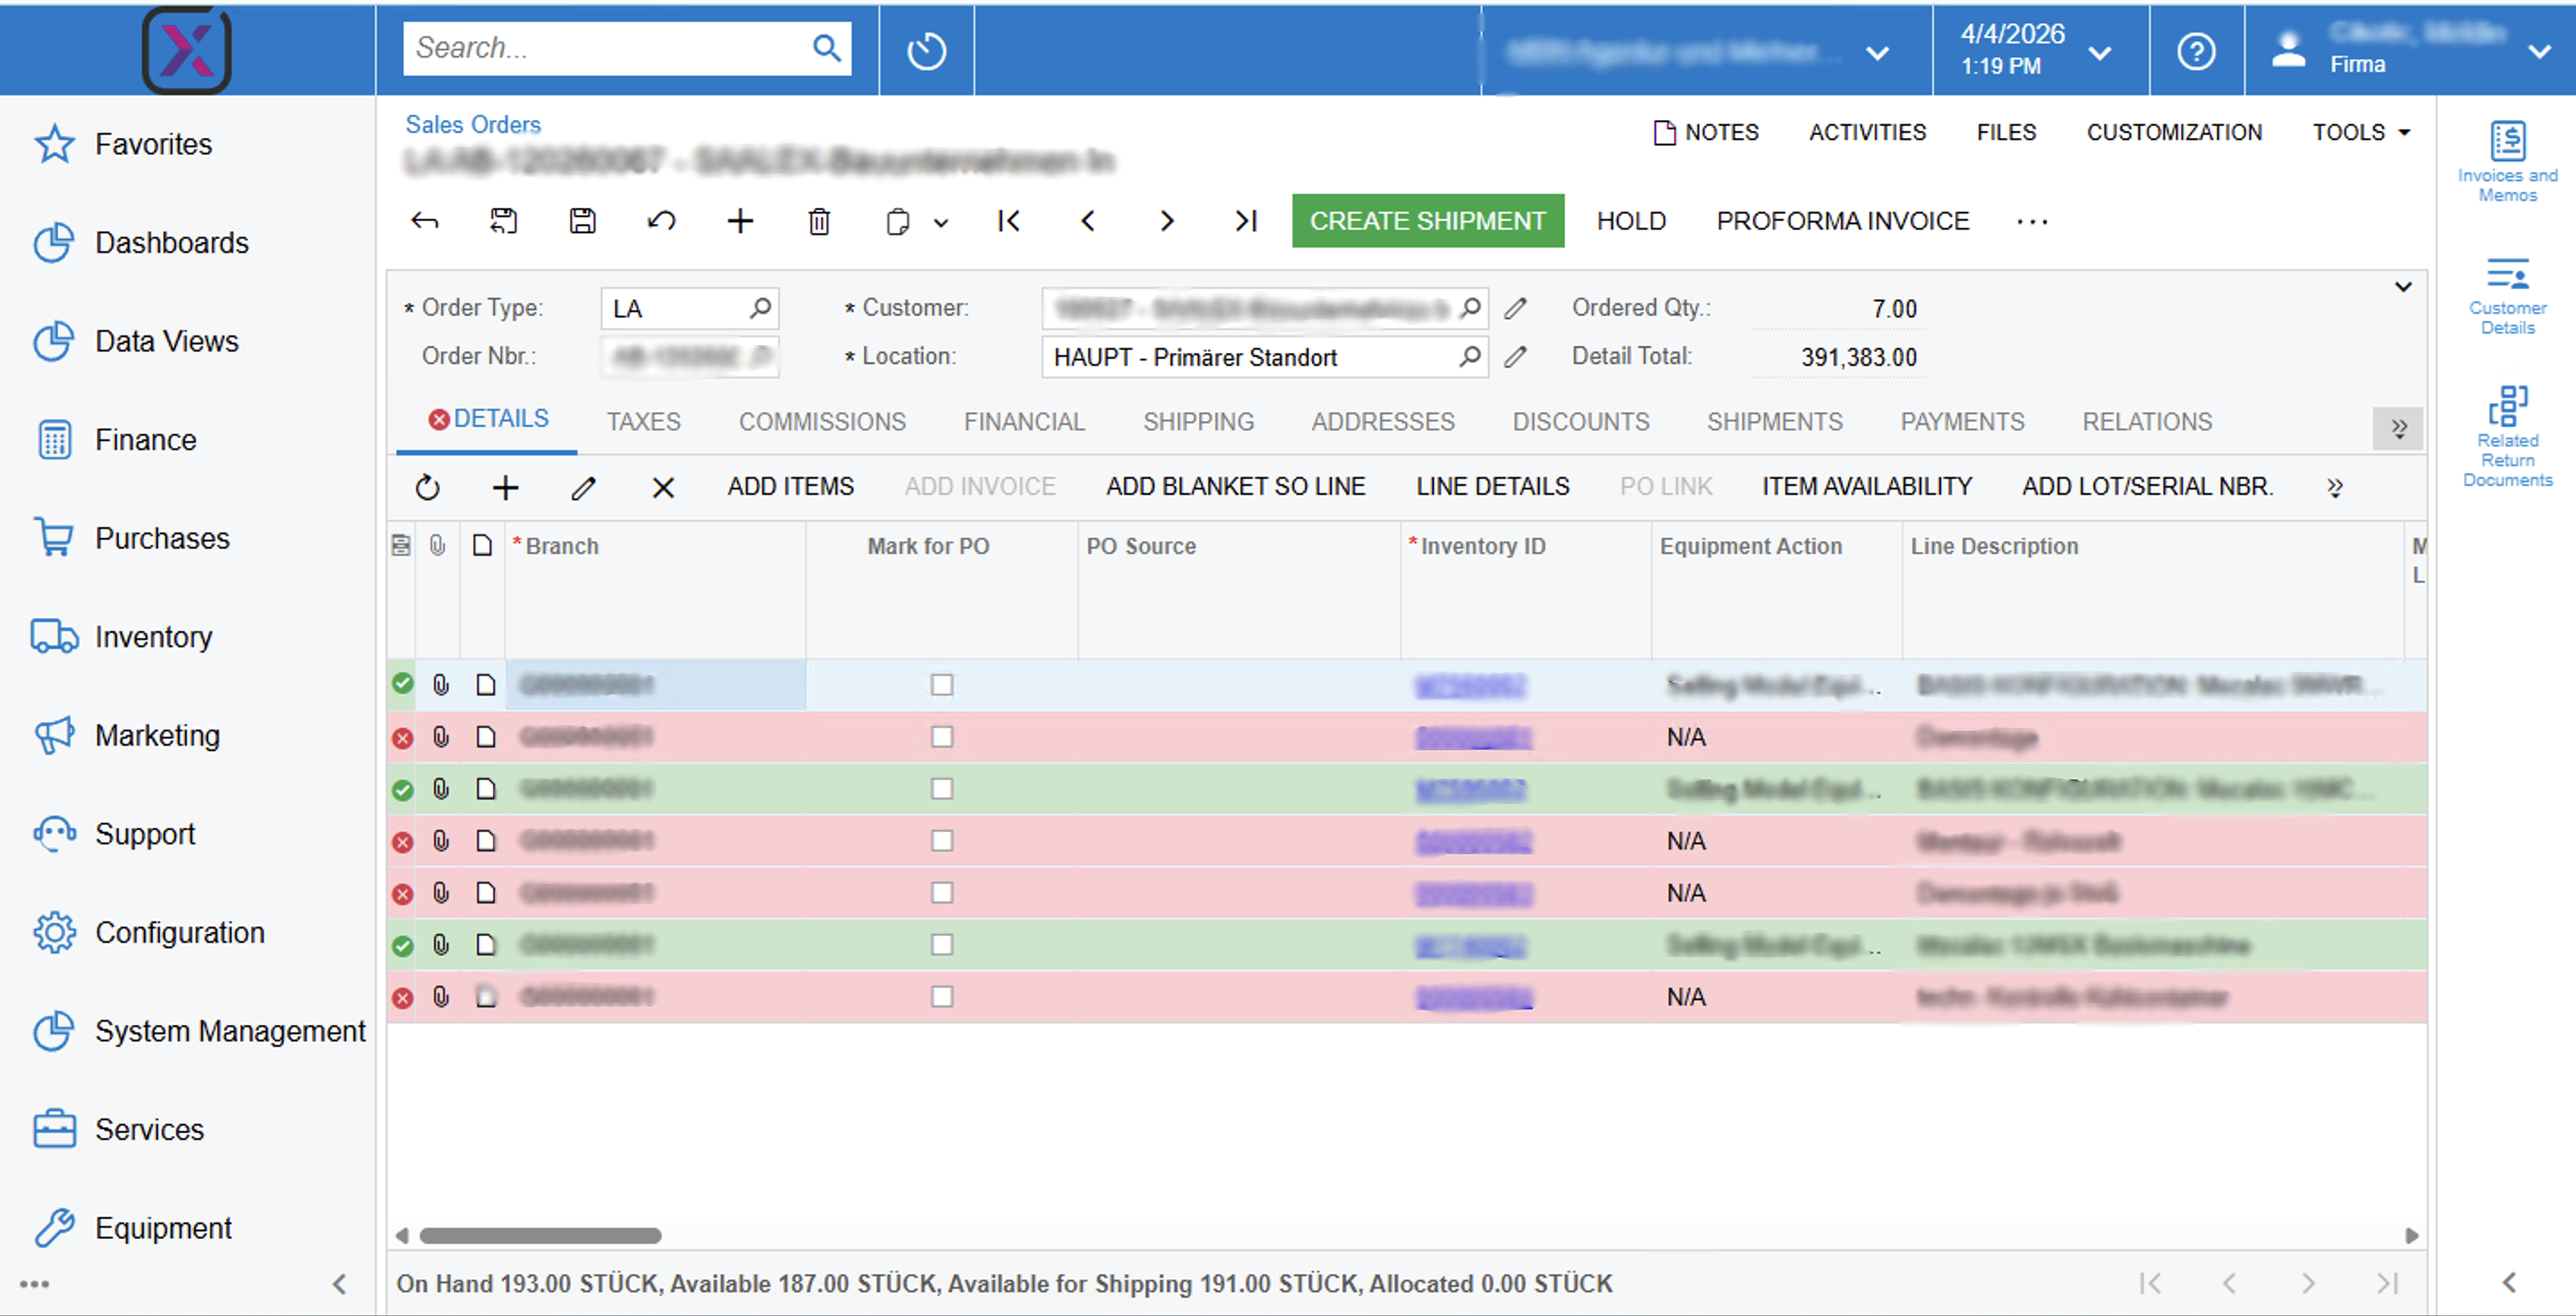Open the Customer Details side panel
2576x1316 pixels.
(2508, 290)
